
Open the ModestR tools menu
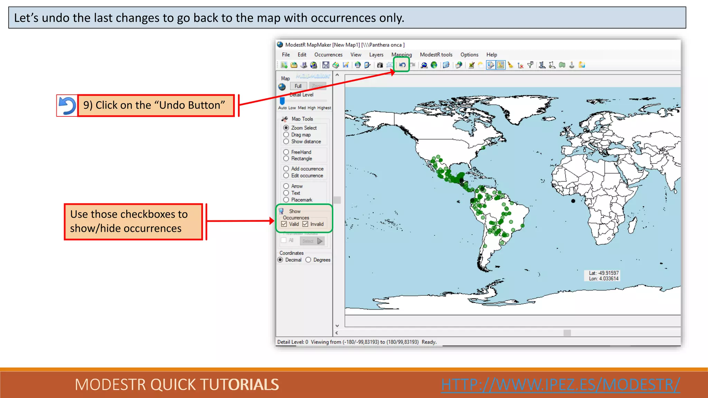pos(436,55)
